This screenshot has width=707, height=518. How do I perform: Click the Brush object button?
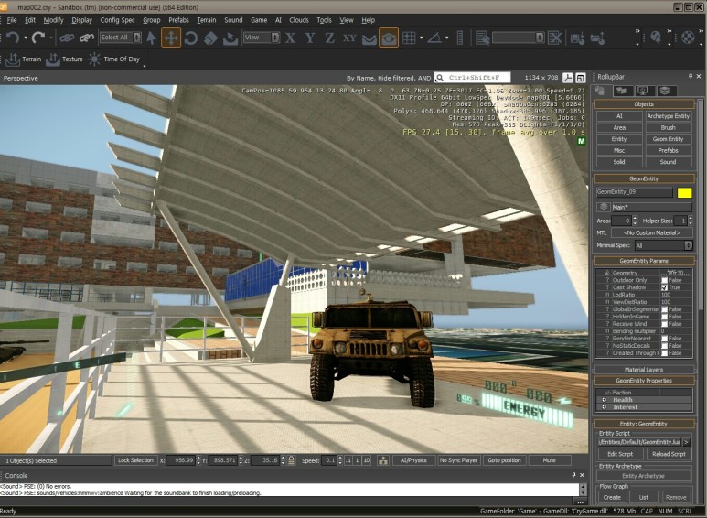pos(669,128)
